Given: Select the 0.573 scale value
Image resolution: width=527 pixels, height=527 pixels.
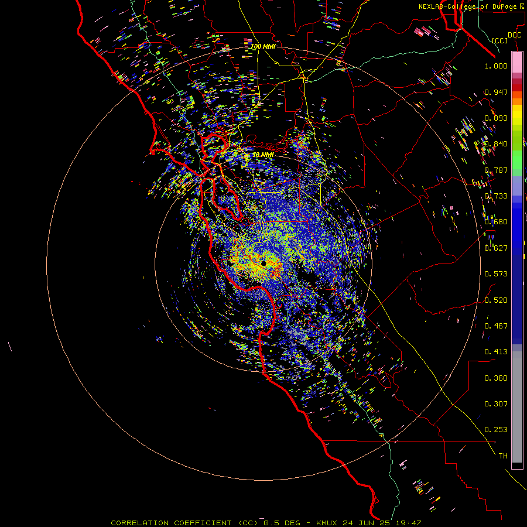Looking at the screenshot, I should coord(496,274).
